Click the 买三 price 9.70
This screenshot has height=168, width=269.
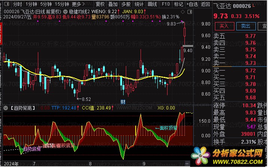pos(251,84)
